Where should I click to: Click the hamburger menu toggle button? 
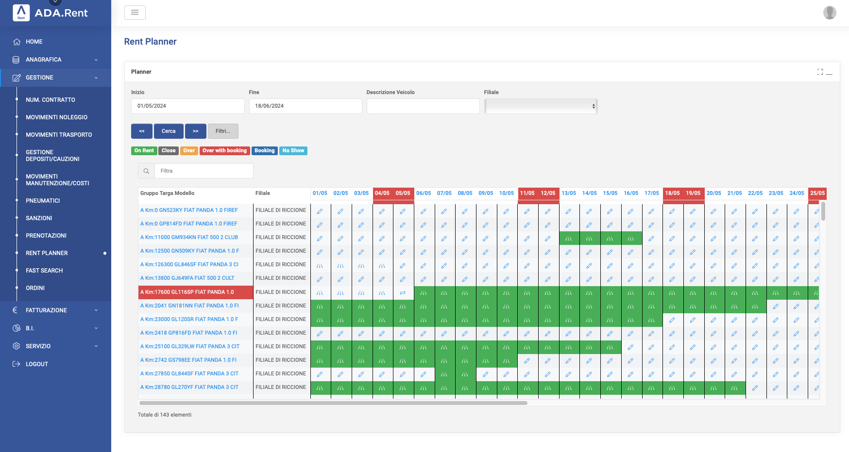[x=135, y=13]
